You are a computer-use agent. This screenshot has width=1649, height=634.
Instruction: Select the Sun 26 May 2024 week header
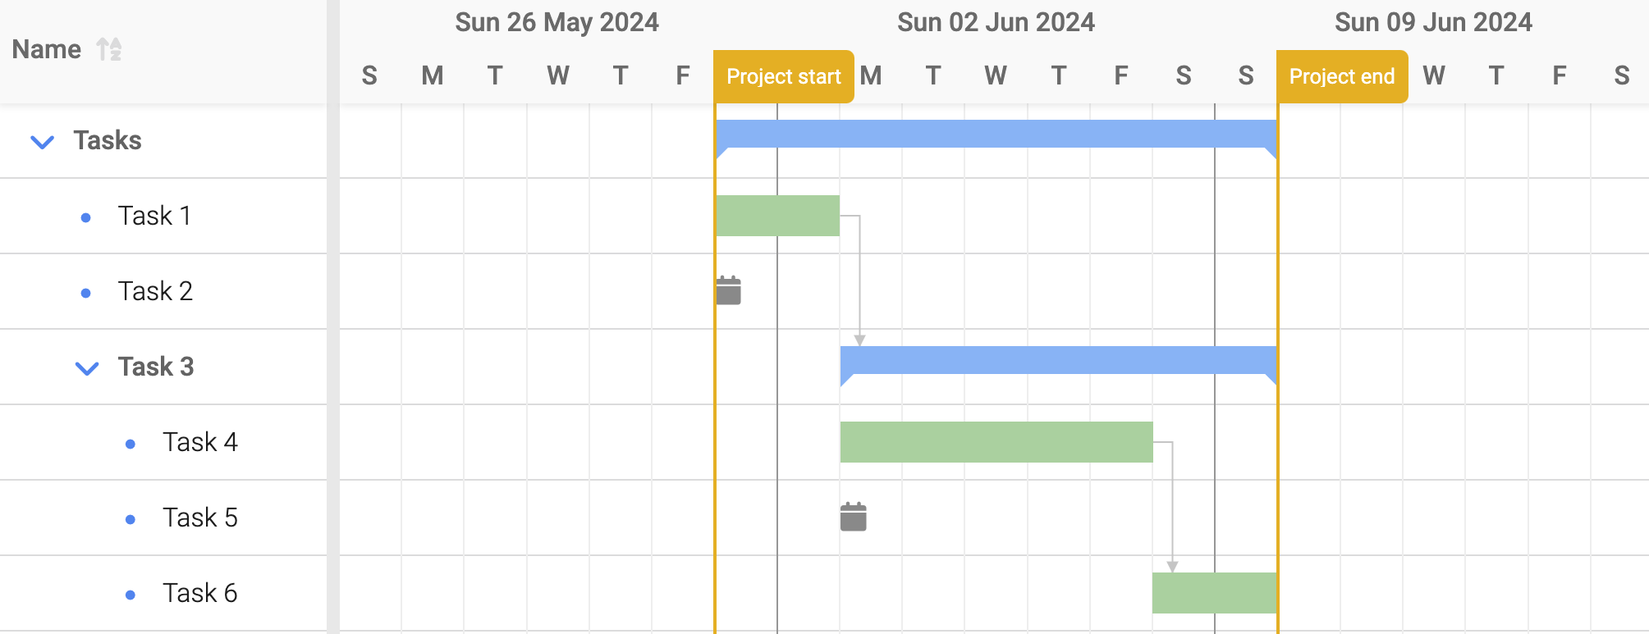[557, 22]
